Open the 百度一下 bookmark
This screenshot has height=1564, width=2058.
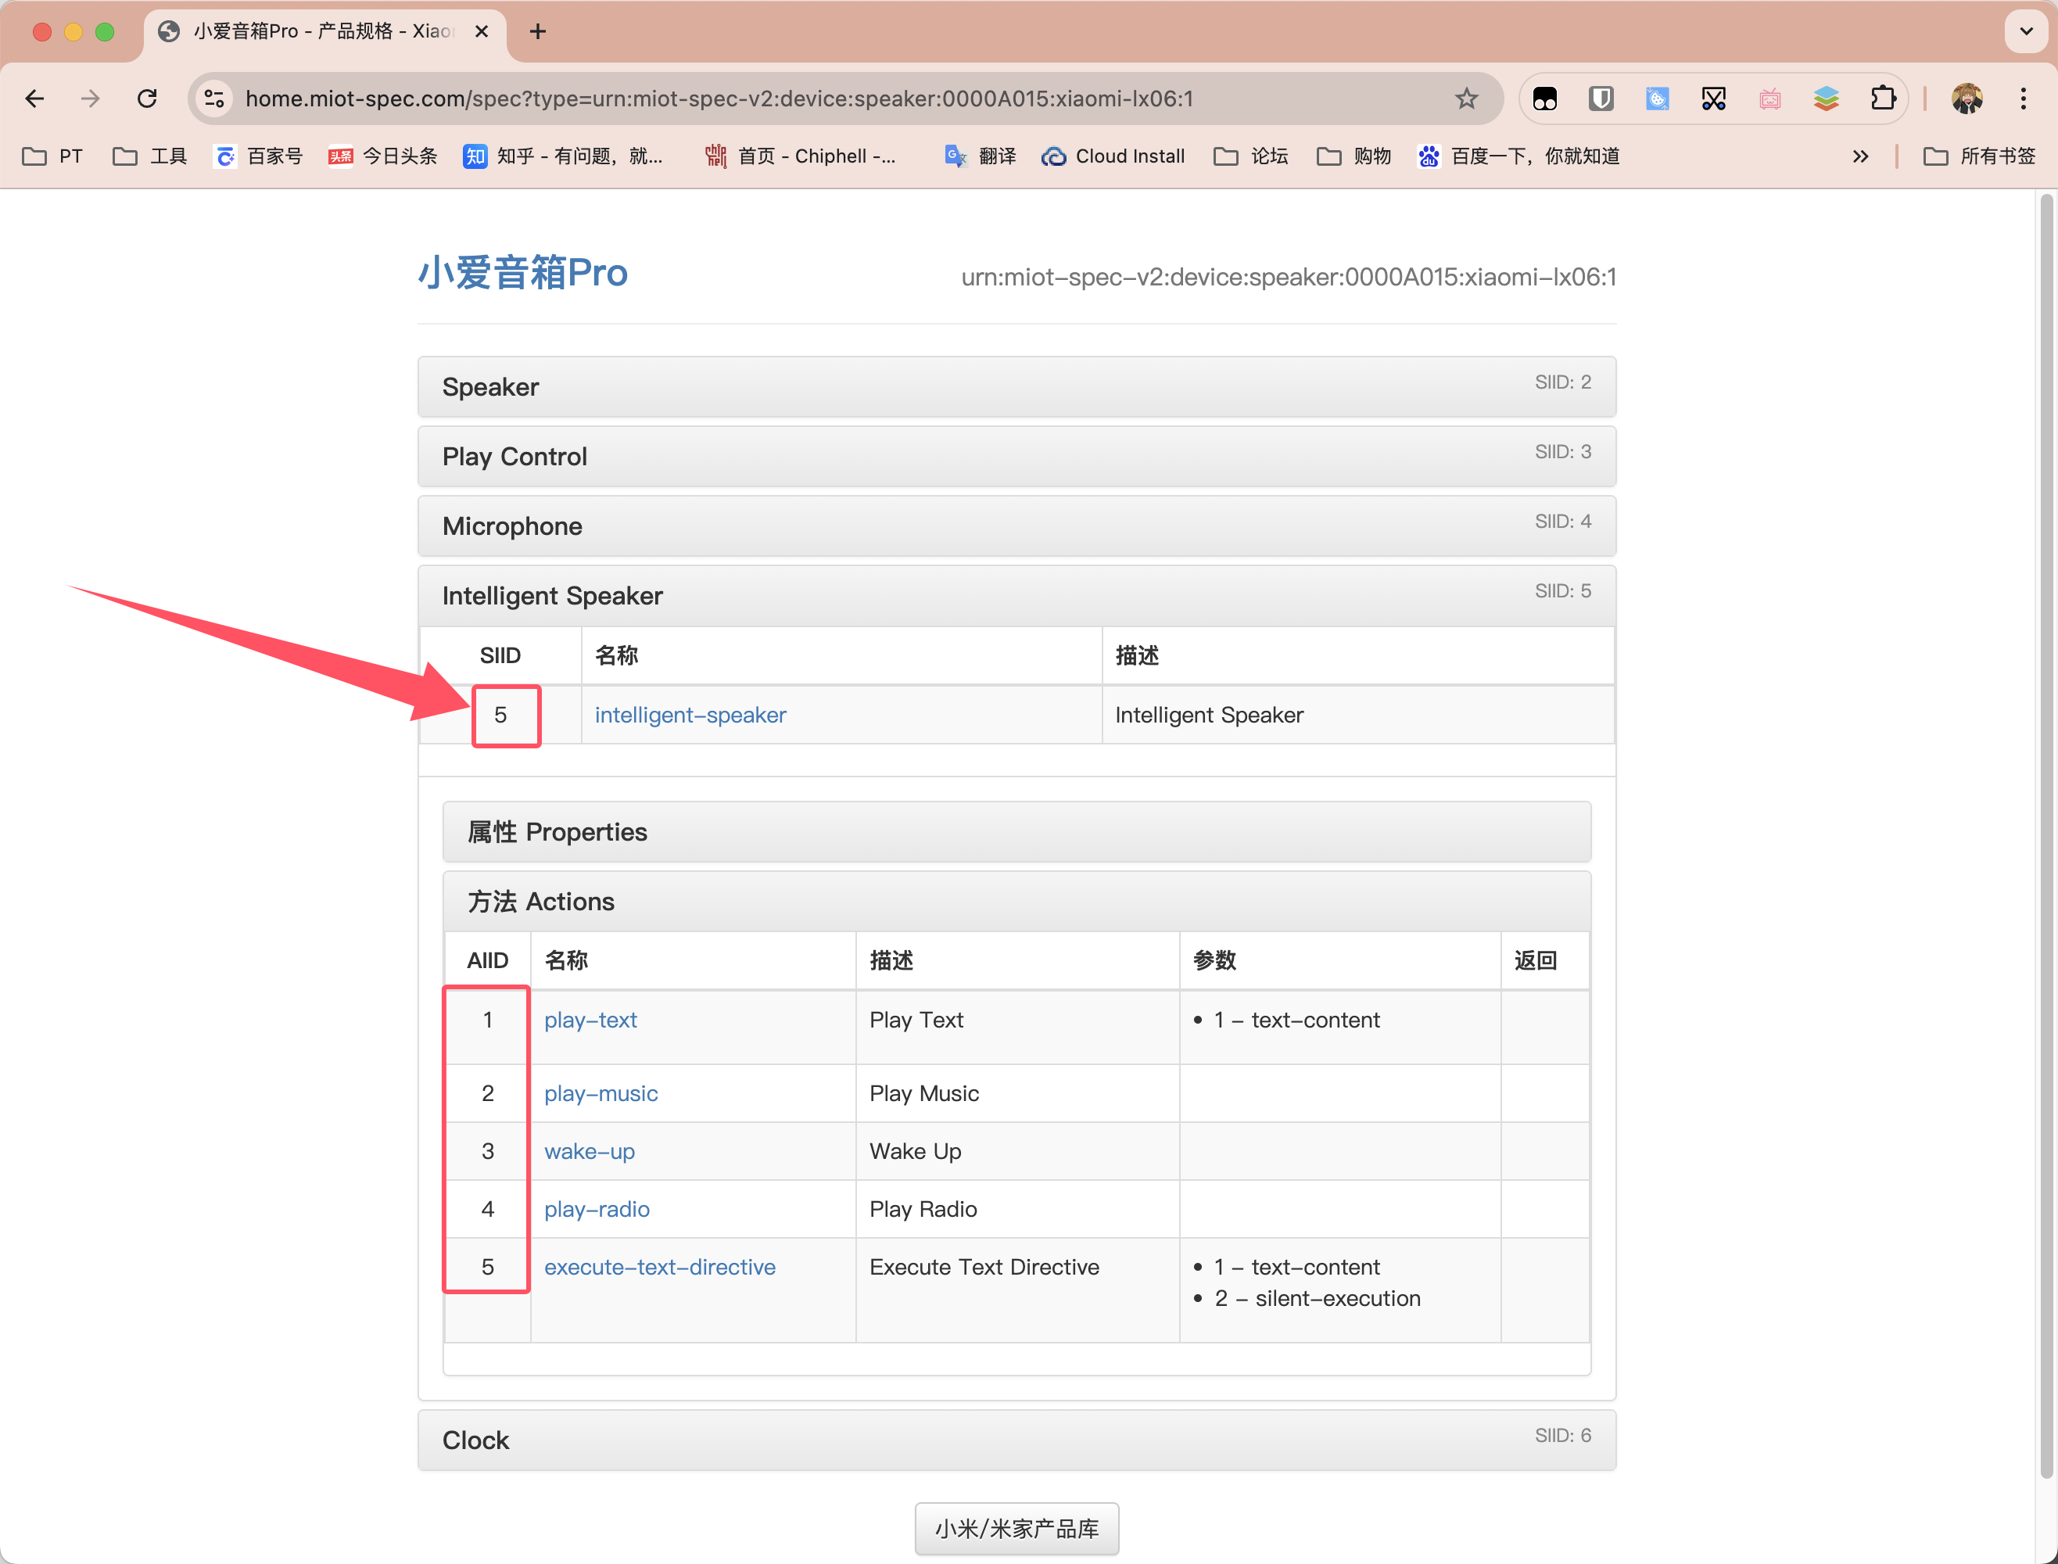(1519, 156)
